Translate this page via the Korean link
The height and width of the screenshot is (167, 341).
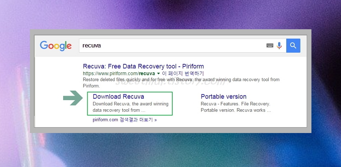tap(183, 73)
